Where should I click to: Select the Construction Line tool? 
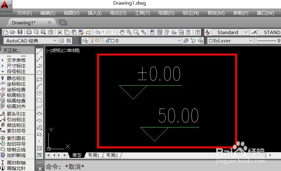coord(39,59)
